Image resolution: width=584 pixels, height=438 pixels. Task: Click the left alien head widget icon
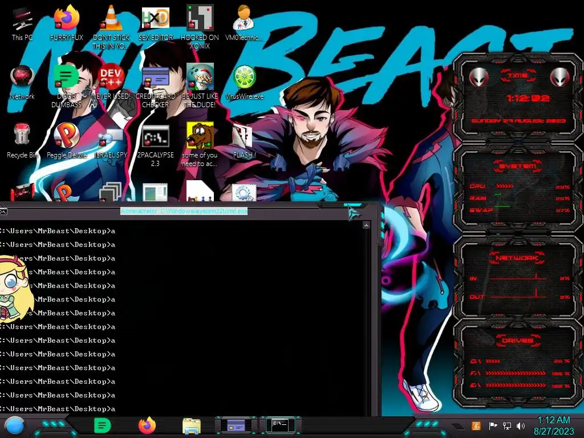tap(479, 78)
